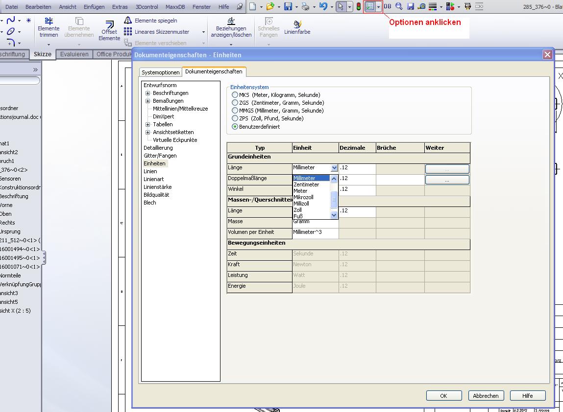563x412 pixels.
Task: Open dropdown arrow next to Options icon
Action: tap(378, 6)
